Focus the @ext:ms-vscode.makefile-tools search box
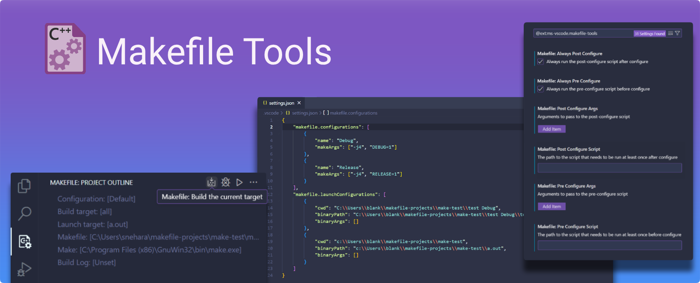 tap(583, 33)
